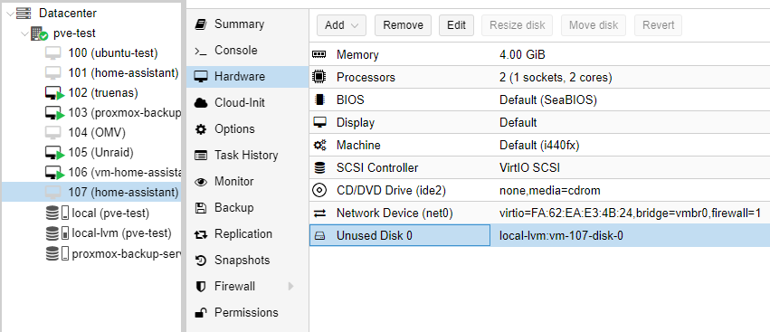Viewport: 770px width, 332px height.
Task: Click the monitor icon for 106 (vm-home-assistant)
Action: [54, 173]
